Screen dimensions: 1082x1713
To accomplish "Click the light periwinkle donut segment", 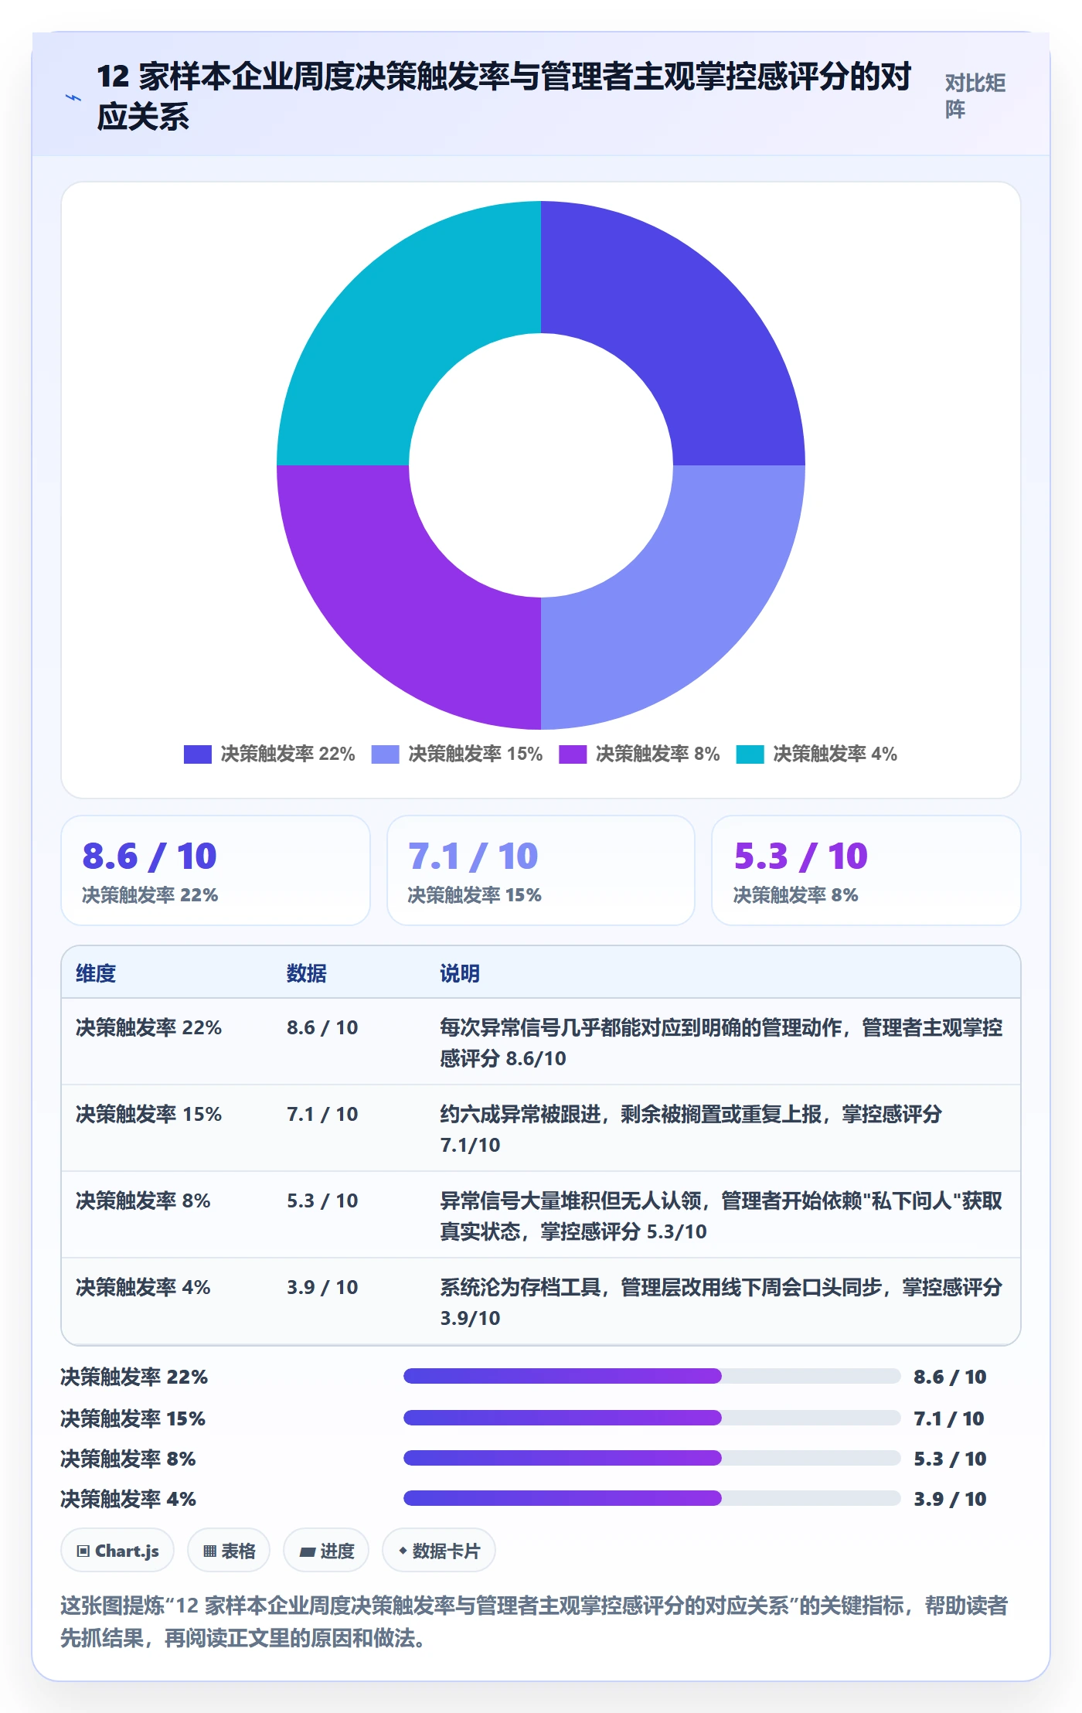I will pos(680,604).
